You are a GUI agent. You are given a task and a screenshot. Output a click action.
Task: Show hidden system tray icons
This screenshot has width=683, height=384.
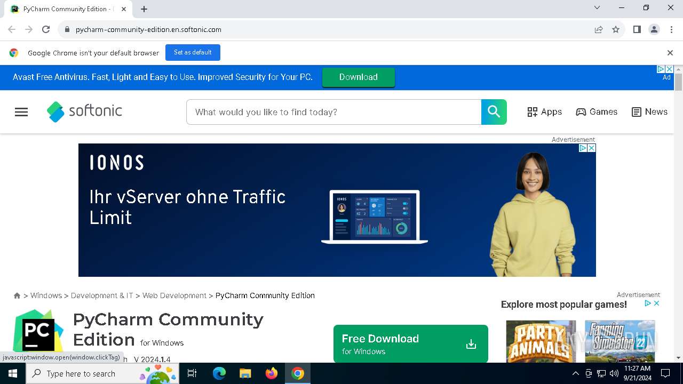[x=576, y=373]
